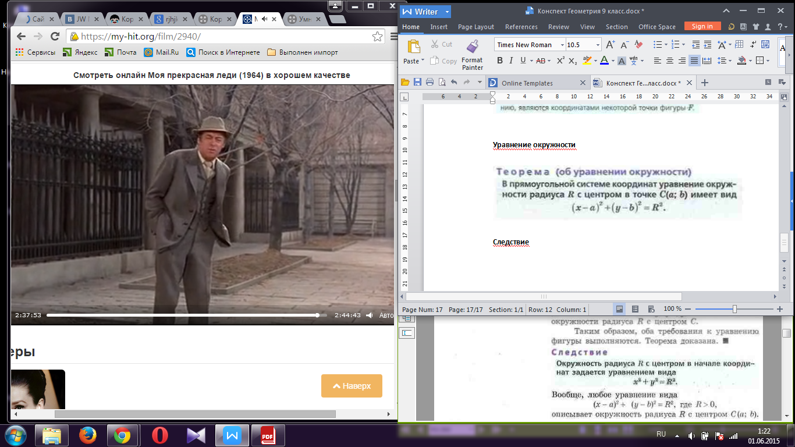Toggle bold formatting
Screen dimensions: 795x447
click(x=500, y=61)
